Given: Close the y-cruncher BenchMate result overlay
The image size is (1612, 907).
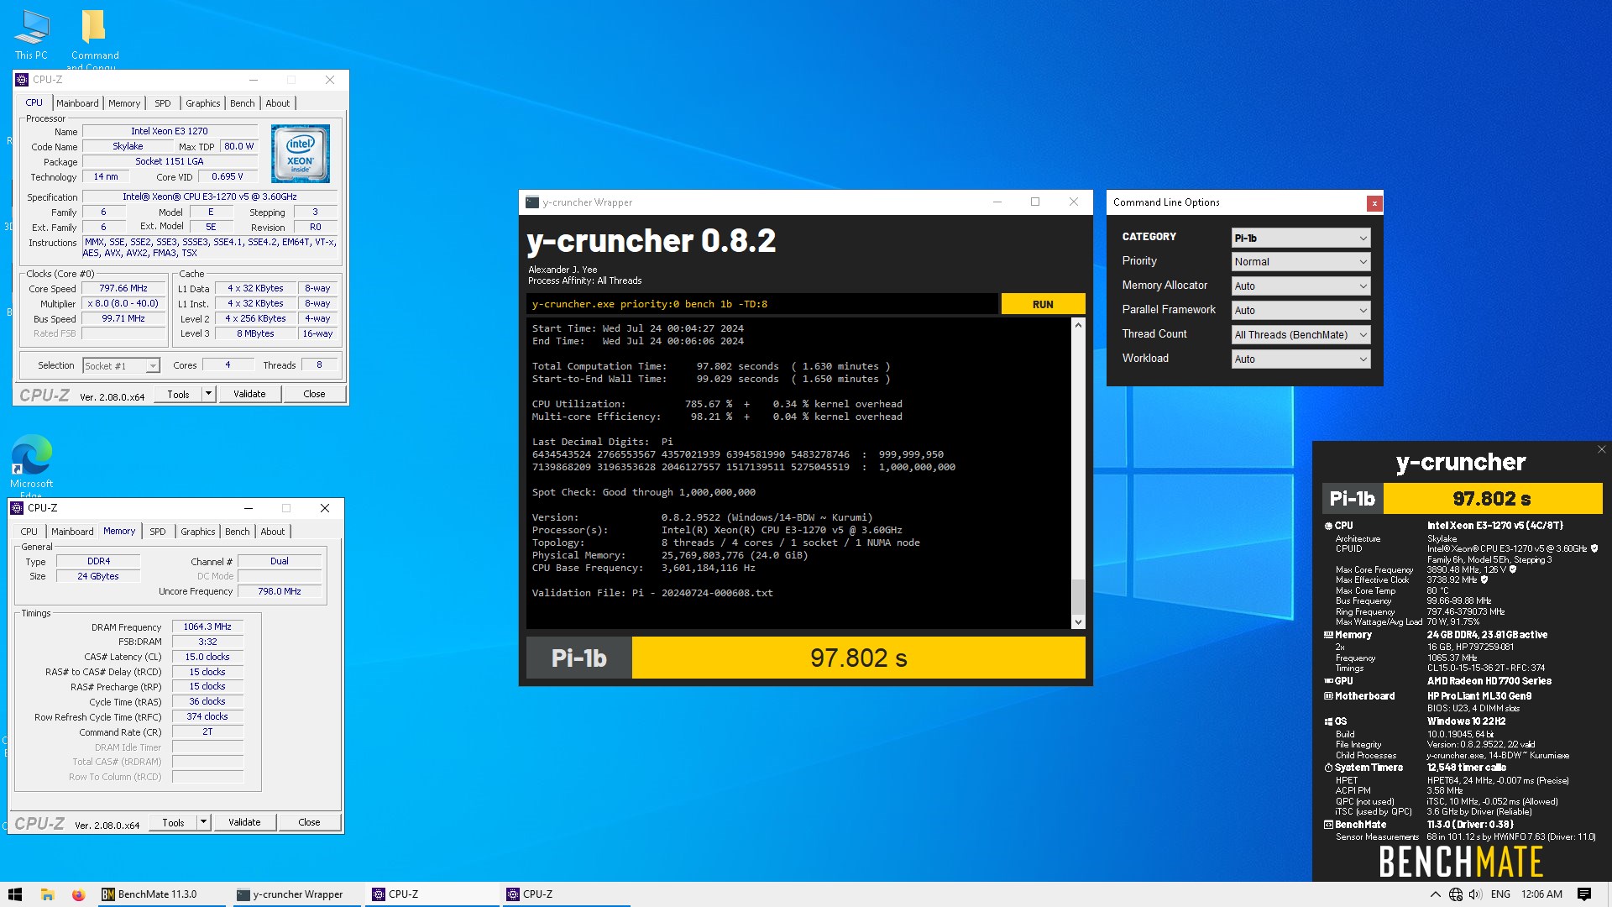Looking at the screenshot, I should [x=1601, y=449].
